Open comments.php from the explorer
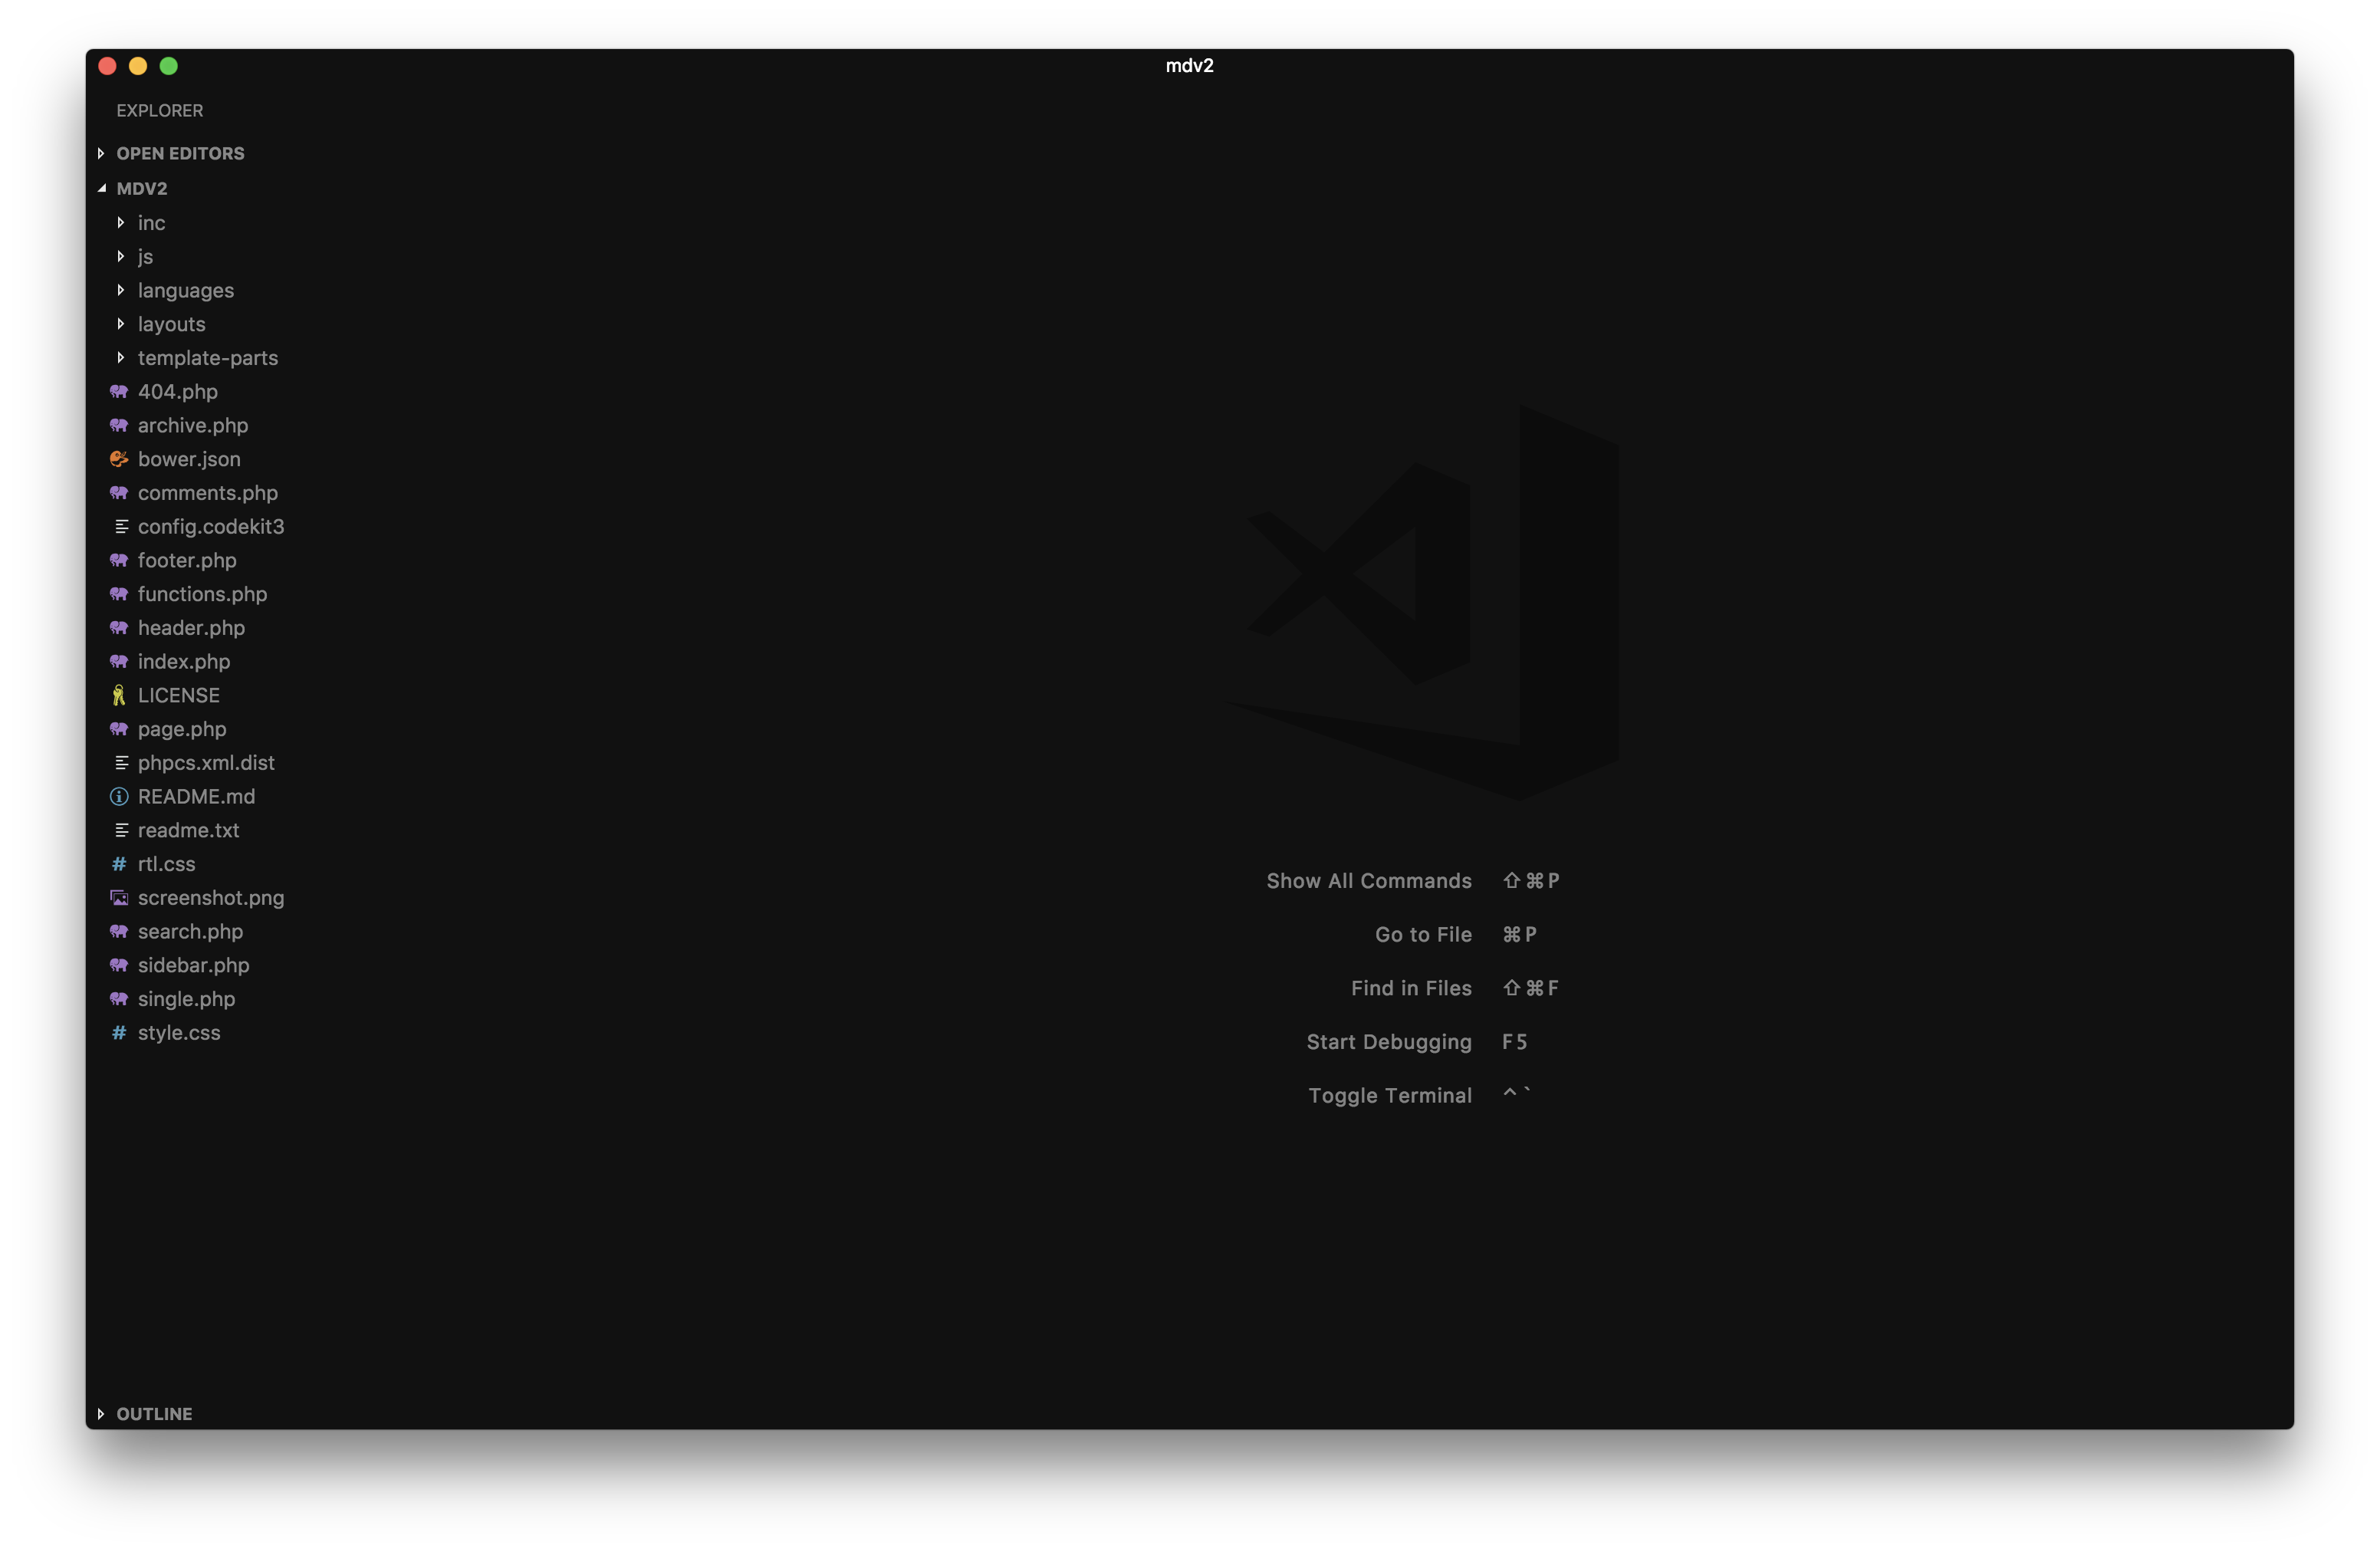 tap(208, 493)
